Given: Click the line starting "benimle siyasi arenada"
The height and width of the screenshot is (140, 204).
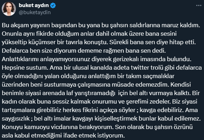Looking at the screenshot, I should (x=101, y=93).
